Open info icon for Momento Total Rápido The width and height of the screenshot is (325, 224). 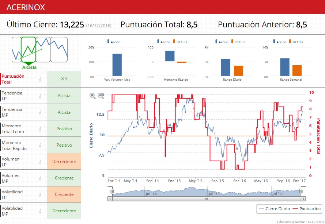tap(40, 145)
